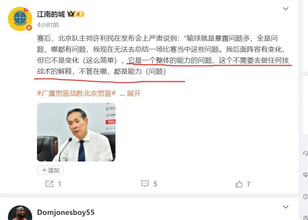Click the exclamation report icon at right
308x220 pixels.
[x=306, y=196]
